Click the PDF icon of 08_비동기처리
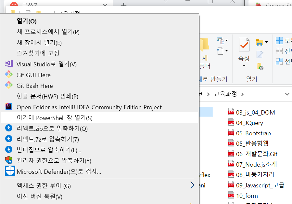This screenshot has width=292, height=204. [x=231, y=174]
